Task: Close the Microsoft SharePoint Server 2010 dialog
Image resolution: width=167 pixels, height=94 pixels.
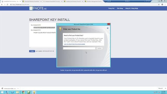Action: [x=109, y=24]
